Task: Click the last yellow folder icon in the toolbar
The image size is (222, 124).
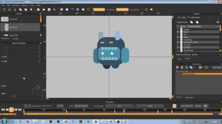Action: (152, 10)
